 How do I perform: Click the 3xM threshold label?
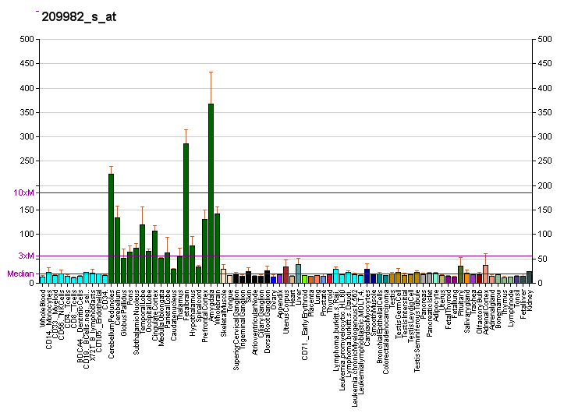(27, 256)
